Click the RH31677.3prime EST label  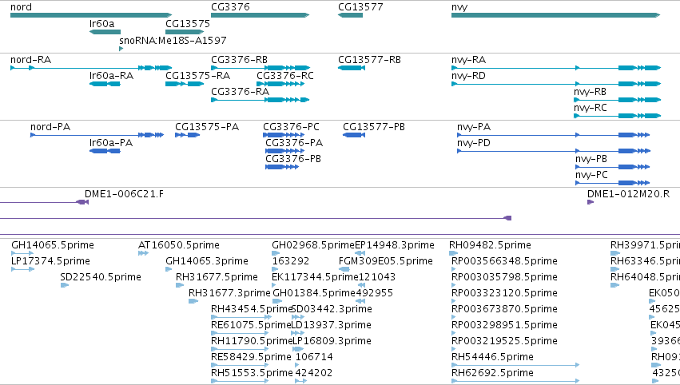click(x=229, y=293)
